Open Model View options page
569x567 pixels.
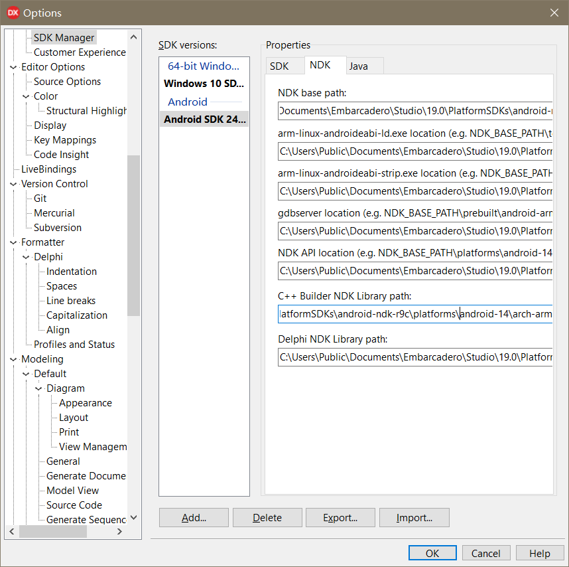(x=72, y=491)
